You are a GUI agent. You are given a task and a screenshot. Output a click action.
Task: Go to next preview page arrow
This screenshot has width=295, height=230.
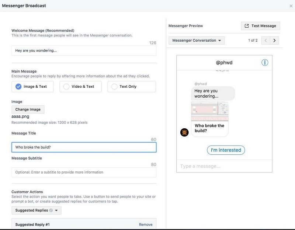(x=275, y=41)
